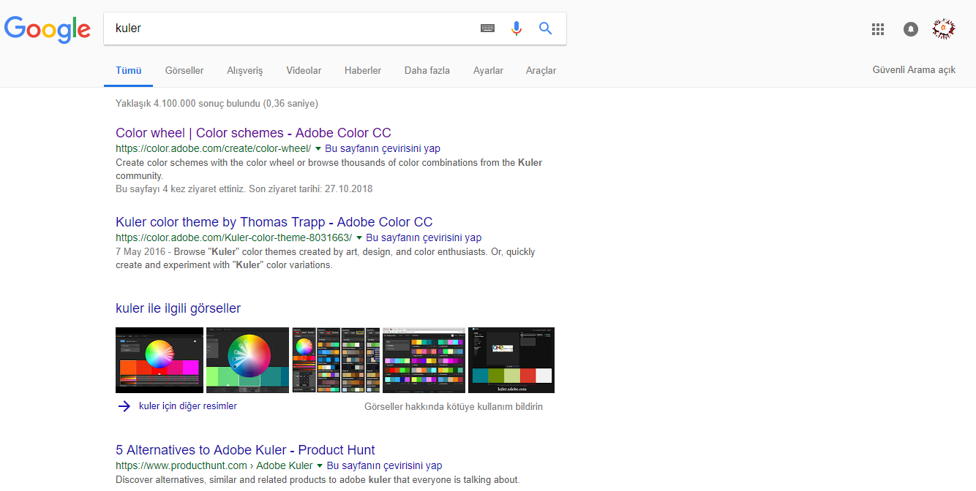Click Görseller hakkında kötüye kullanım bildirin
This screenshot has width=976, height=491.
pos(454,407)
